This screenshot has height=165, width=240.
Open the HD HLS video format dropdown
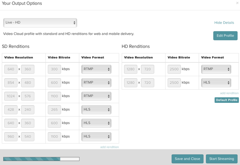(216, 82)
